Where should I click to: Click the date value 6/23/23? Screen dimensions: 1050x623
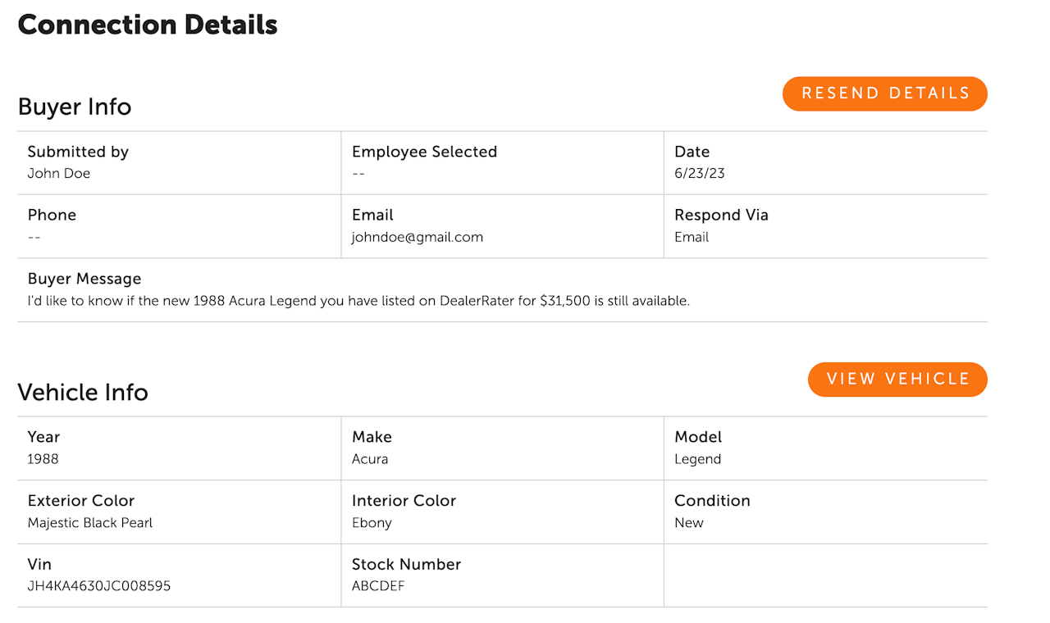(x=699, y=173)
